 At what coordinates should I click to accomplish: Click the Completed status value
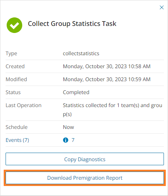(76, 92)
